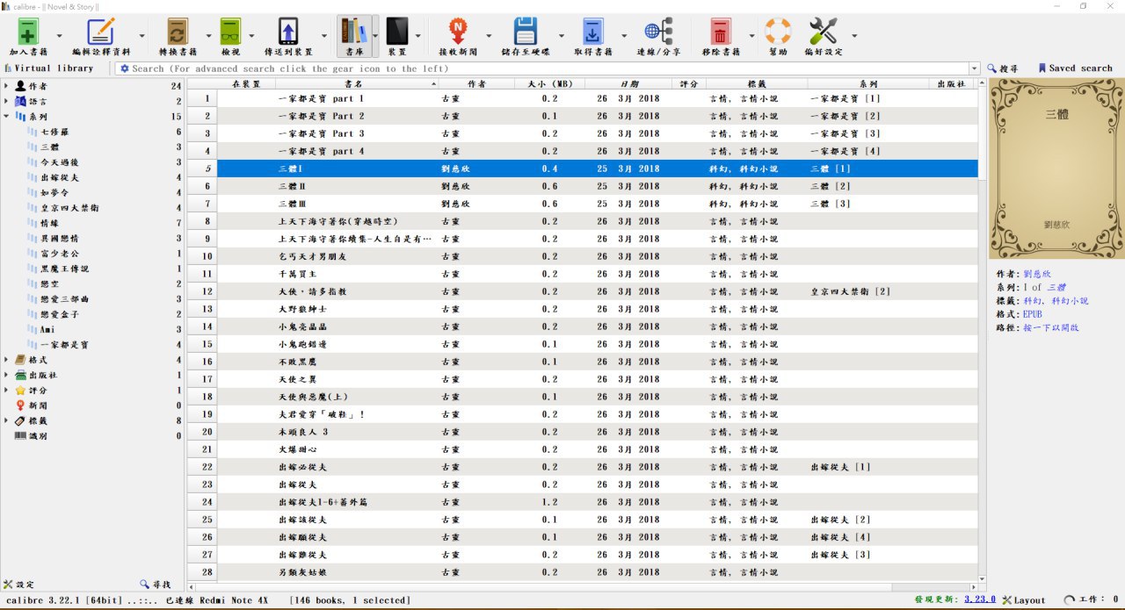The width and height of the screenshot is (1125, 610).
Task: Click the 移除書籍 remove books icon
Action: coord(720,32)
